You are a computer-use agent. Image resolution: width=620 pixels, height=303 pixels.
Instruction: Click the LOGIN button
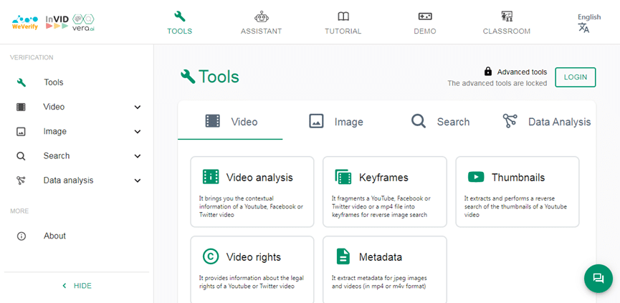point(576,77)
